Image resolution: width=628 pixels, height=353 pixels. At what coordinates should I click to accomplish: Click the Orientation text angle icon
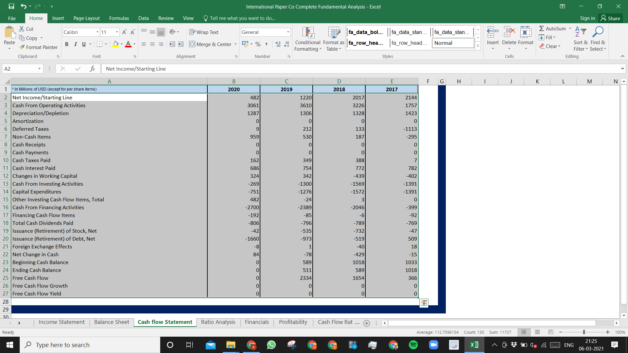172,32
